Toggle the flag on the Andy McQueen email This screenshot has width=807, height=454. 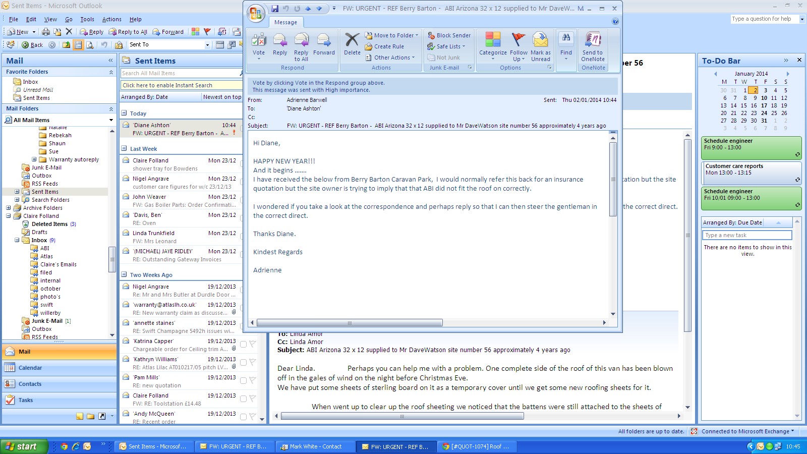coord(252,417)
